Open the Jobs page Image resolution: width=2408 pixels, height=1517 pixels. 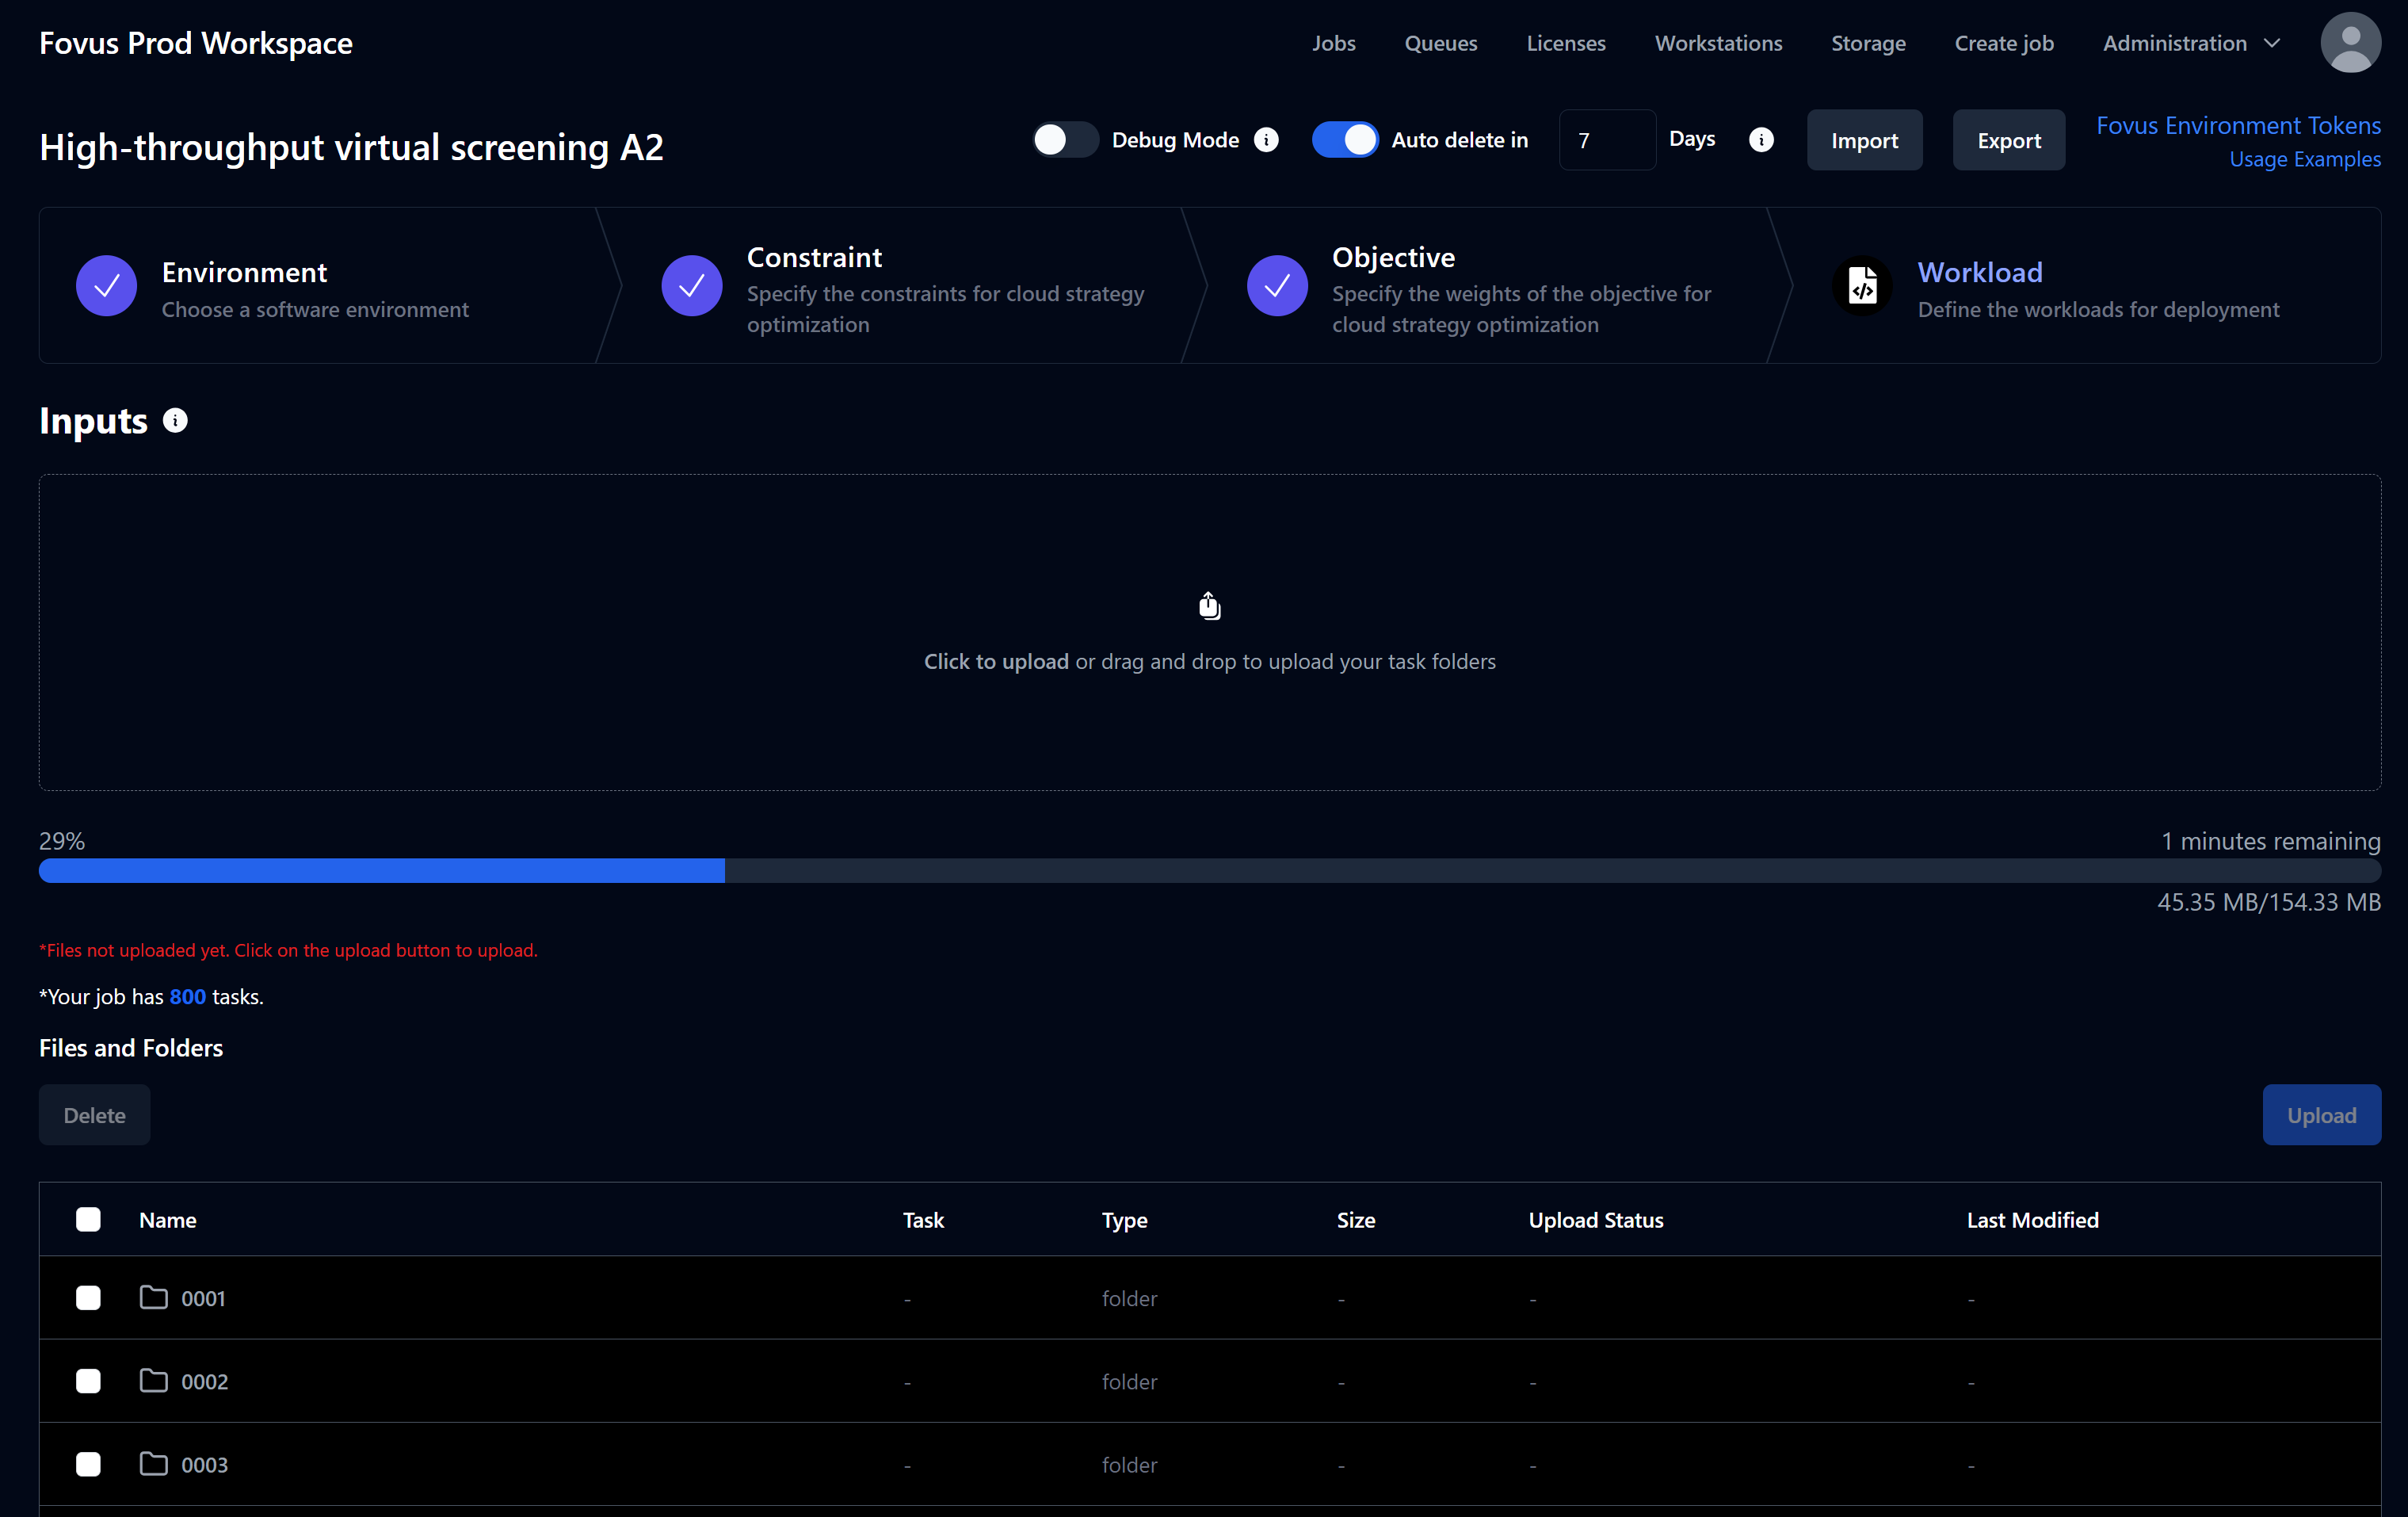1333,43
